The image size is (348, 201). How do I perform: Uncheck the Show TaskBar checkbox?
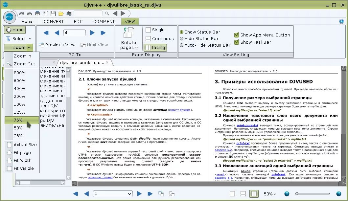pos(237,42)
